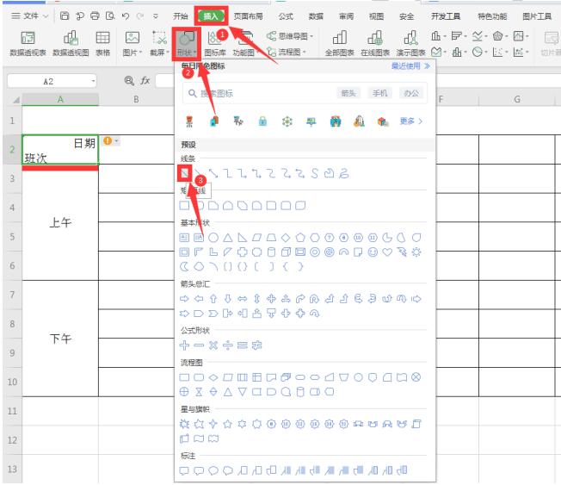Open the 截屏 dropdown
The width and height of the screenshot is (561, 485).
(159, 43)
